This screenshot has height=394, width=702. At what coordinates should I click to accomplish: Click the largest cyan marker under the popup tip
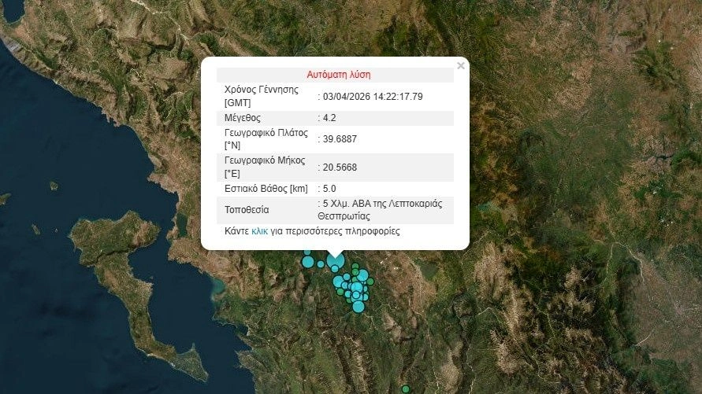336,261
